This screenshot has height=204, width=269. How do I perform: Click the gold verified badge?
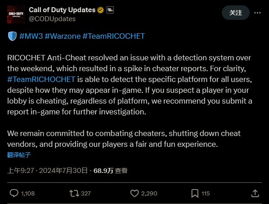point(100,10)
